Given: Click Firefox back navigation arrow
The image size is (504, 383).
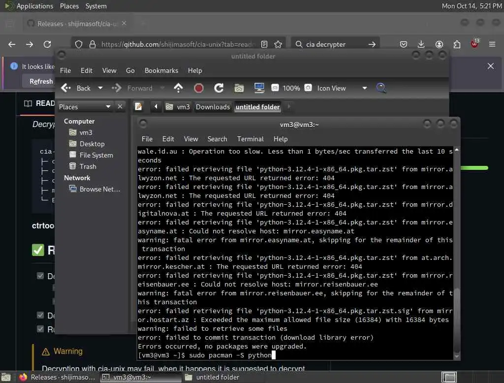Looking at the screenshot, I should 12,44.
